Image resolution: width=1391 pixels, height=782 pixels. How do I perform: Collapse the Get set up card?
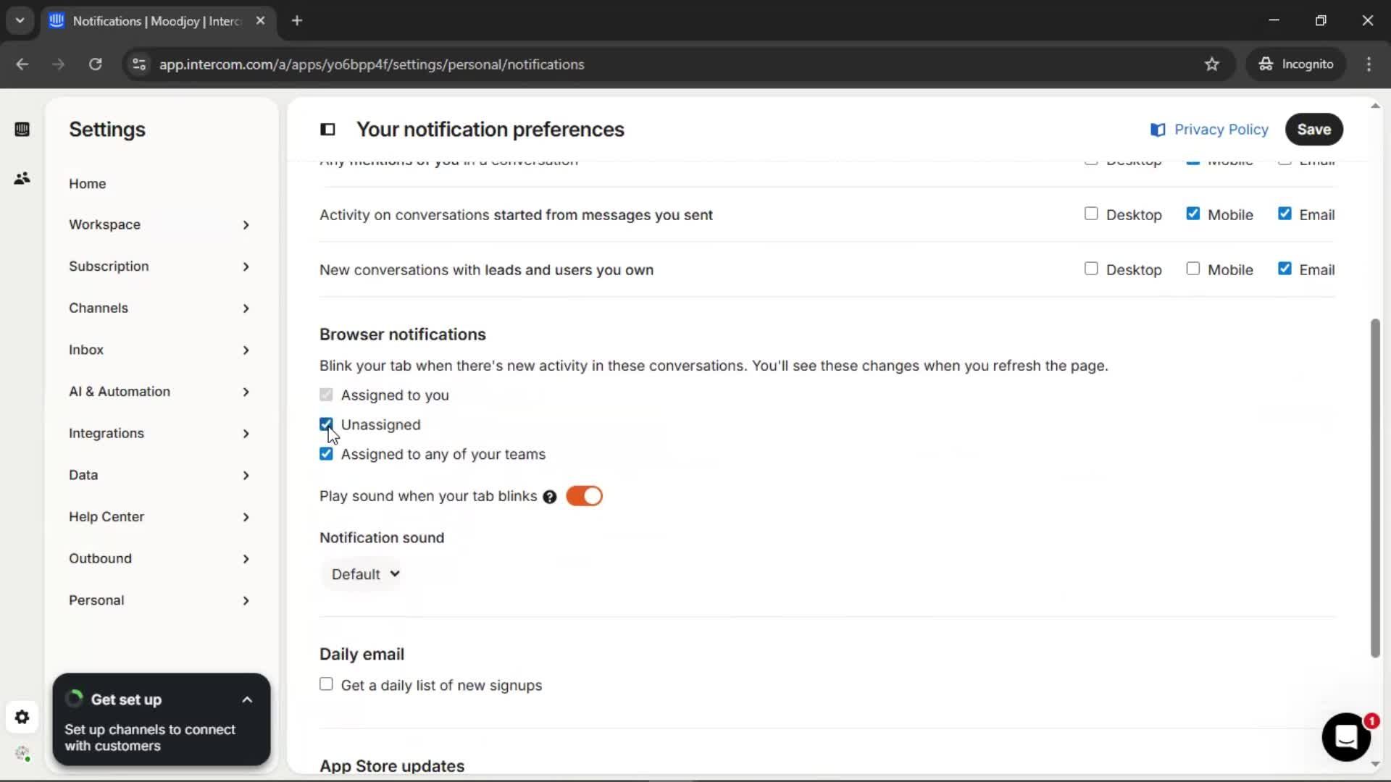(247, 699)
